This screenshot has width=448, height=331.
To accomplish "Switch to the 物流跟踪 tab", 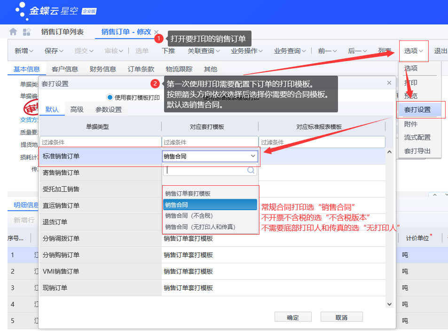I will pyautogui.click(x=179, y=69).
